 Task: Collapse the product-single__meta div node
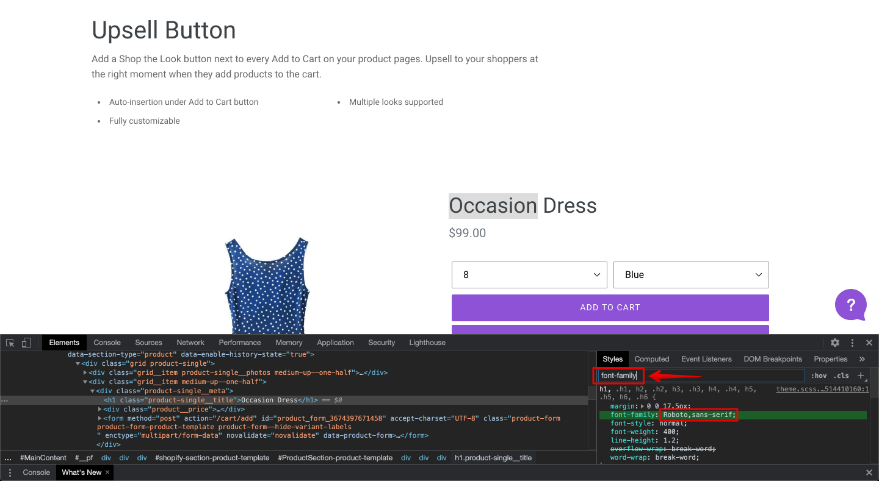click(x=92, y=391)
